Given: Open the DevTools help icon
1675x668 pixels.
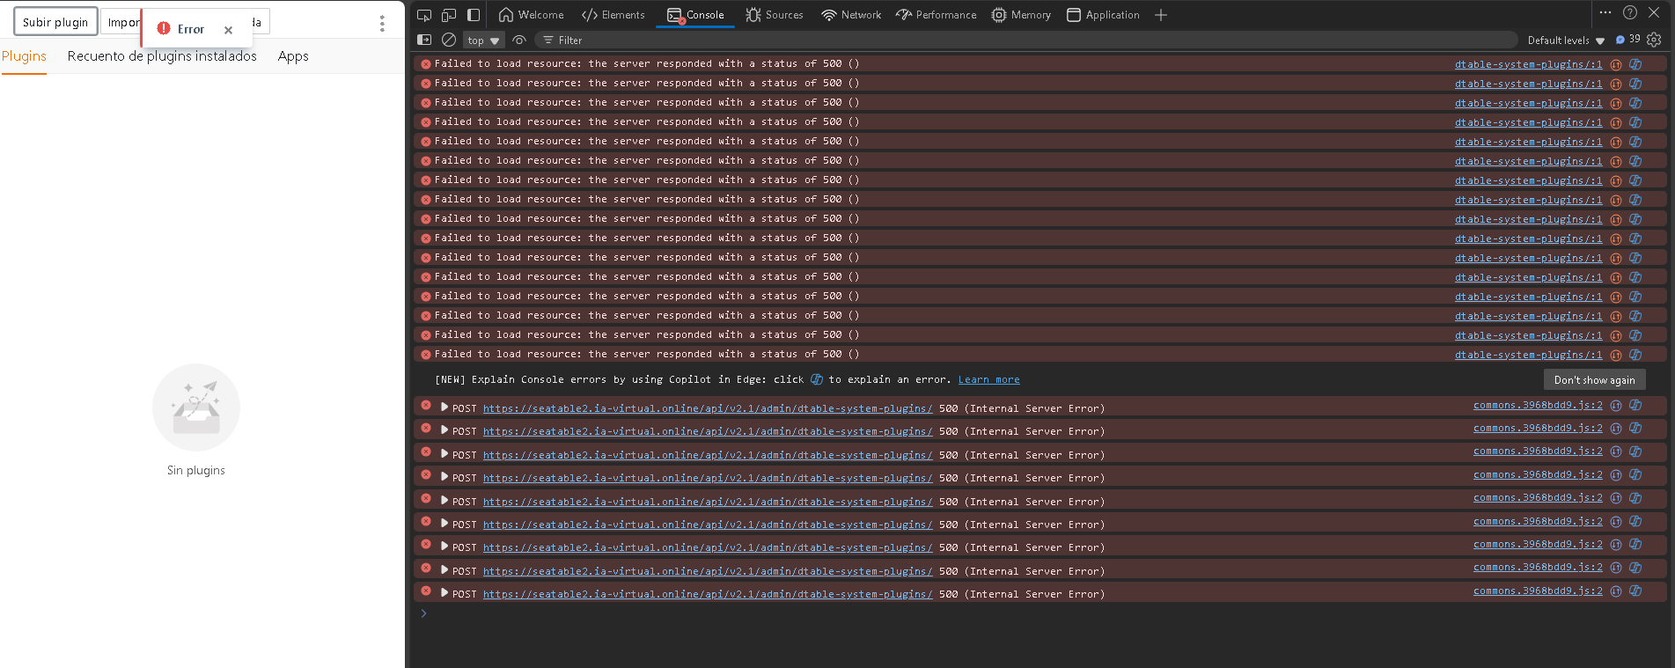Looking at the screenshot, I should coord(1630,12).
